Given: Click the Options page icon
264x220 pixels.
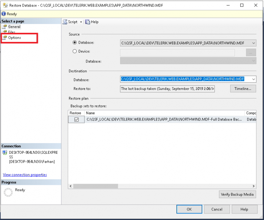Looking at the screenshot, I should tap(4, 37).
